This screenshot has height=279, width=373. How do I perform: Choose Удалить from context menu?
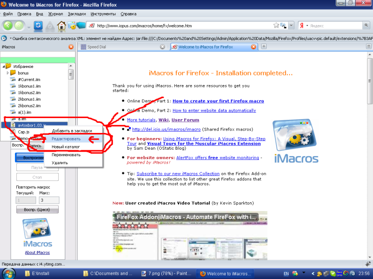(x=74, y=163)
